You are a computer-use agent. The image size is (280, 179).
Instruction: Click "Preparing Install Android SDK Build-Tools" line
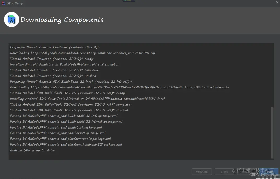pyautogui.click(x=71, y=82)
